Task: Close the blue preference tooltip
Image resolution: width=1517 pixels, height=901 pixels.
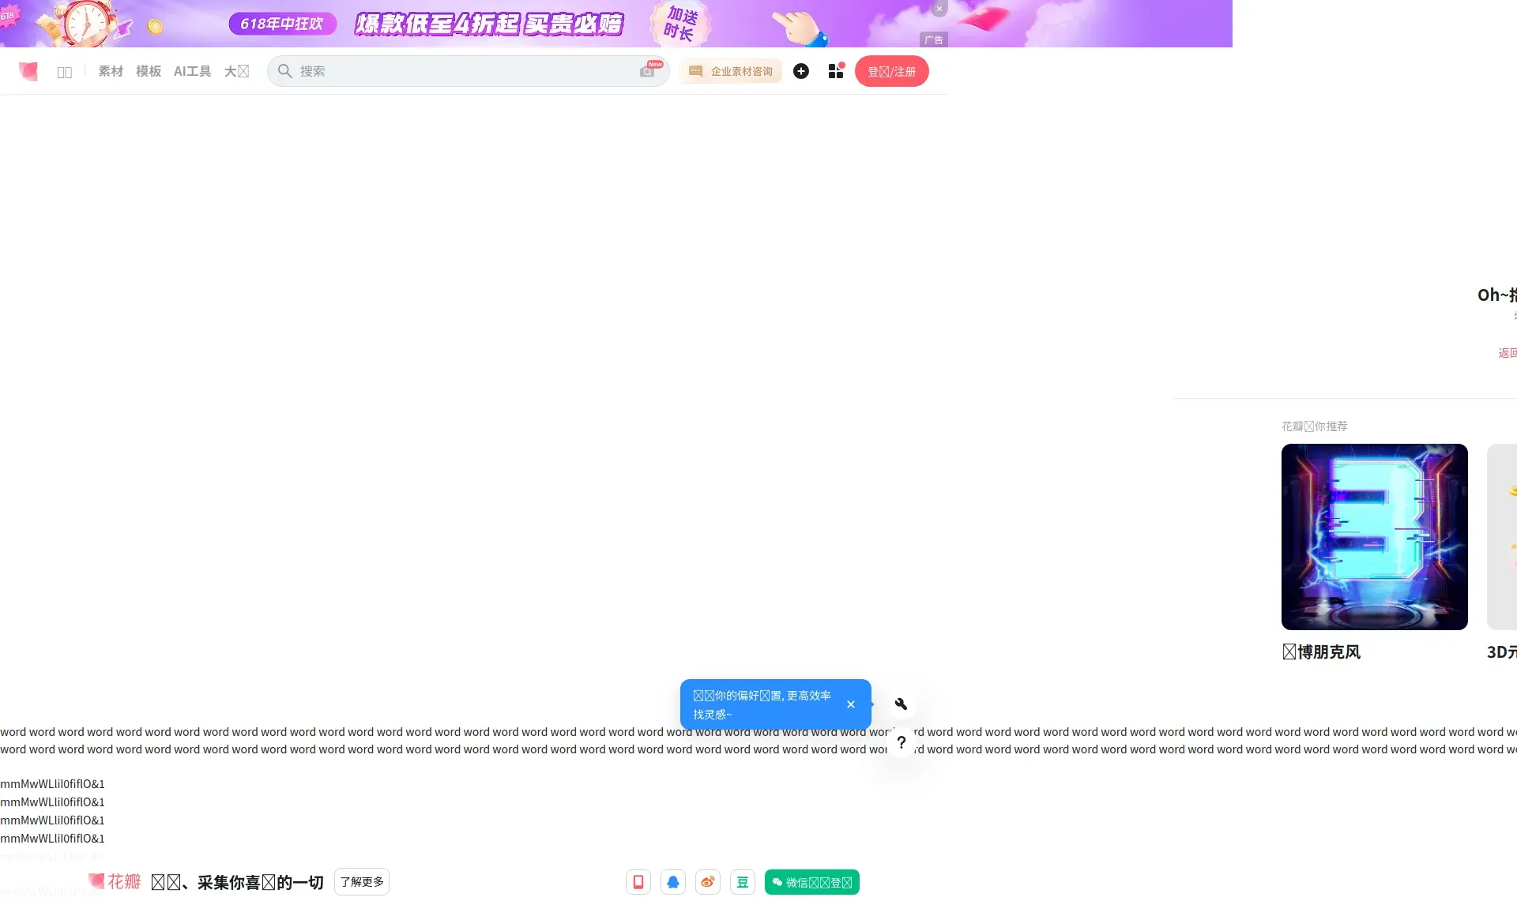Action: [x=851, y=704]
